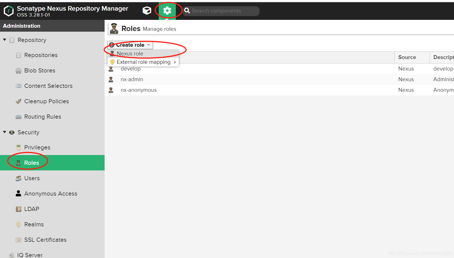This screenshot has height=258, width=454.
Task: Click the Anonymous Access person icon
Action: point(19,193)
